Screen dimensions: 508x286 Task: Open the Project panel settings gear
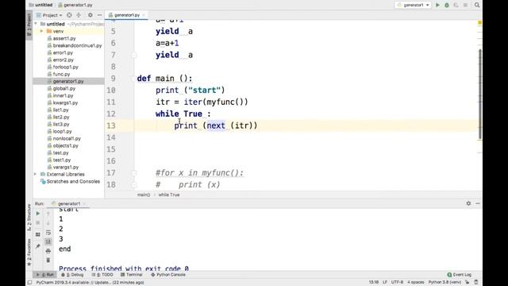pyautogui.click(x=90, y=15)
